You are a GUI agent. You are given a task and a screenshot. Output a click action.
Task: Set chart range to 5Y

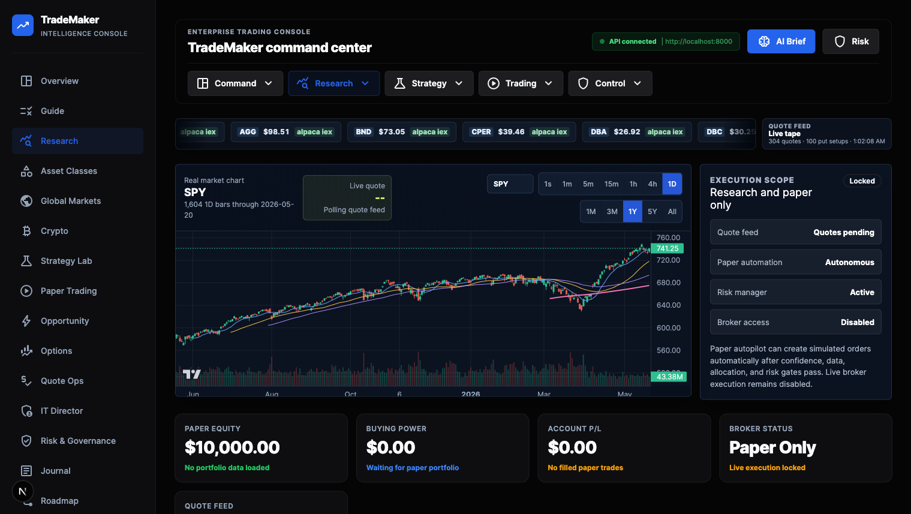click(653, 212)
